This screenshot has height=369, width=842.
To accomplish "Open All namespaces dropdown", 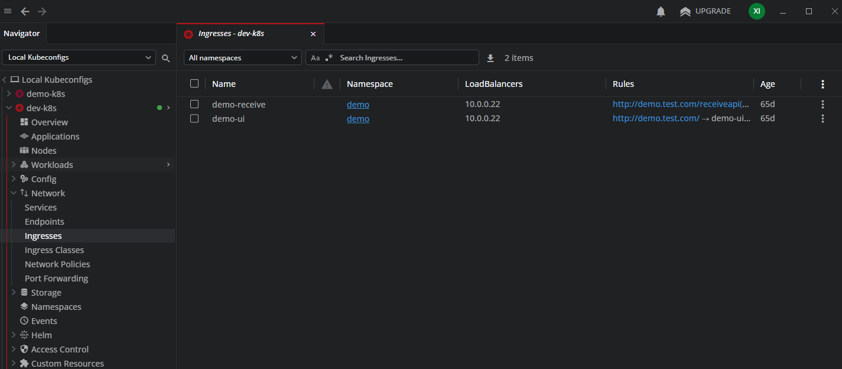I will tap(243, 57).
